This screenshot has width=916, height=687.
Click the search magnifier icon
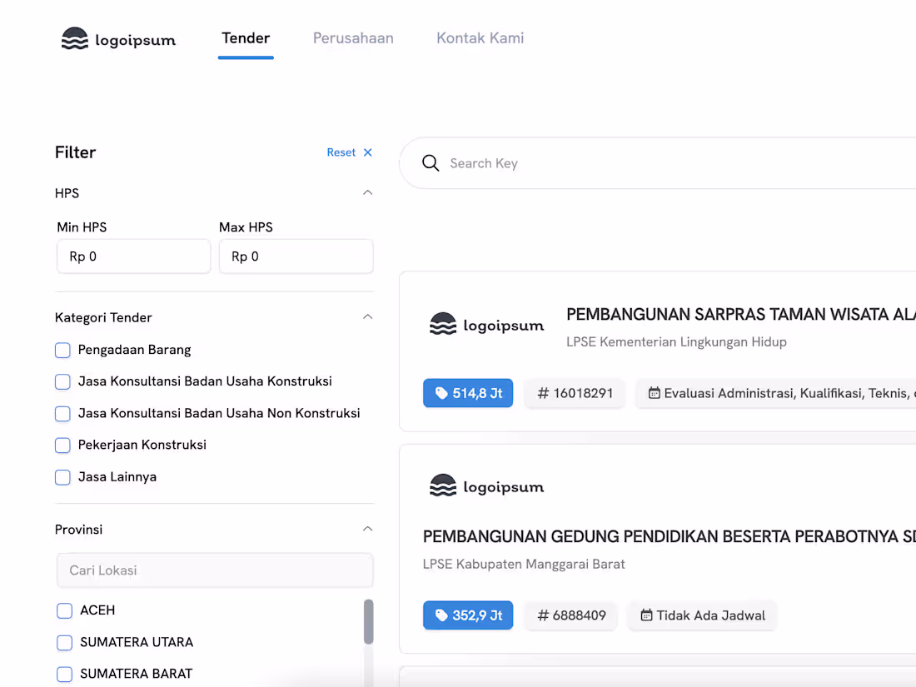[431, 163]
